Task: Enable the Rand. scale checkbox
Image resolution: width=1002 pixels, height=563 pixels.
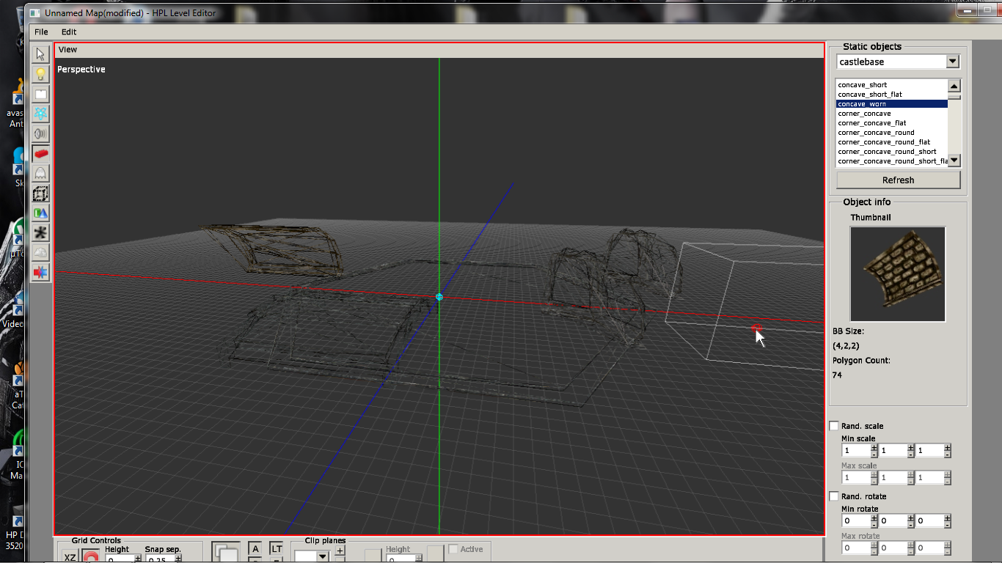Action: coord(834,426)
